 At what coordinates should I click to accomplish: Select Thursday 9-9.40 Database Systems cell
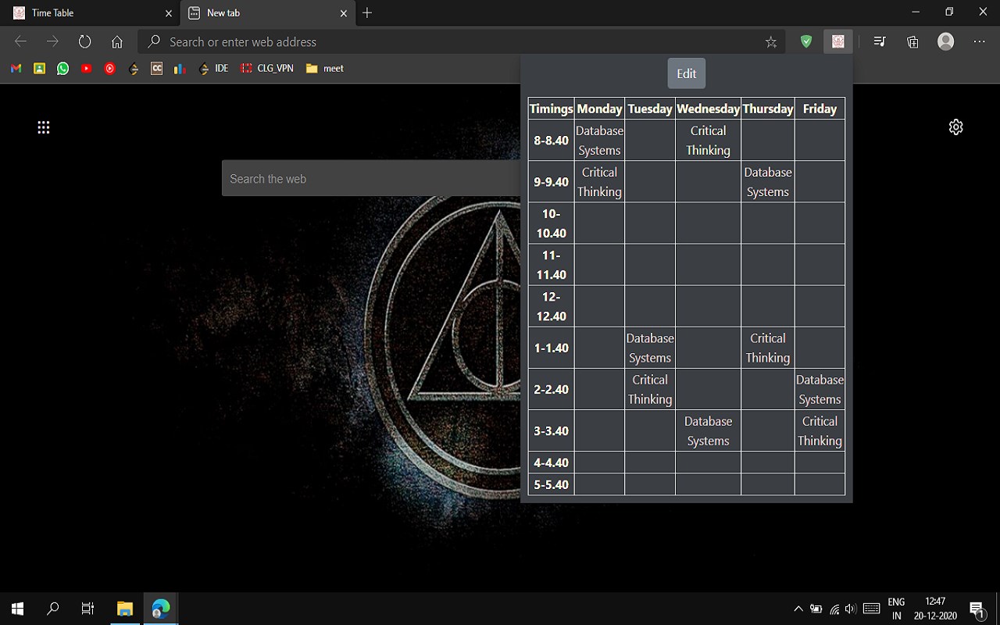(x=768, y=182)
